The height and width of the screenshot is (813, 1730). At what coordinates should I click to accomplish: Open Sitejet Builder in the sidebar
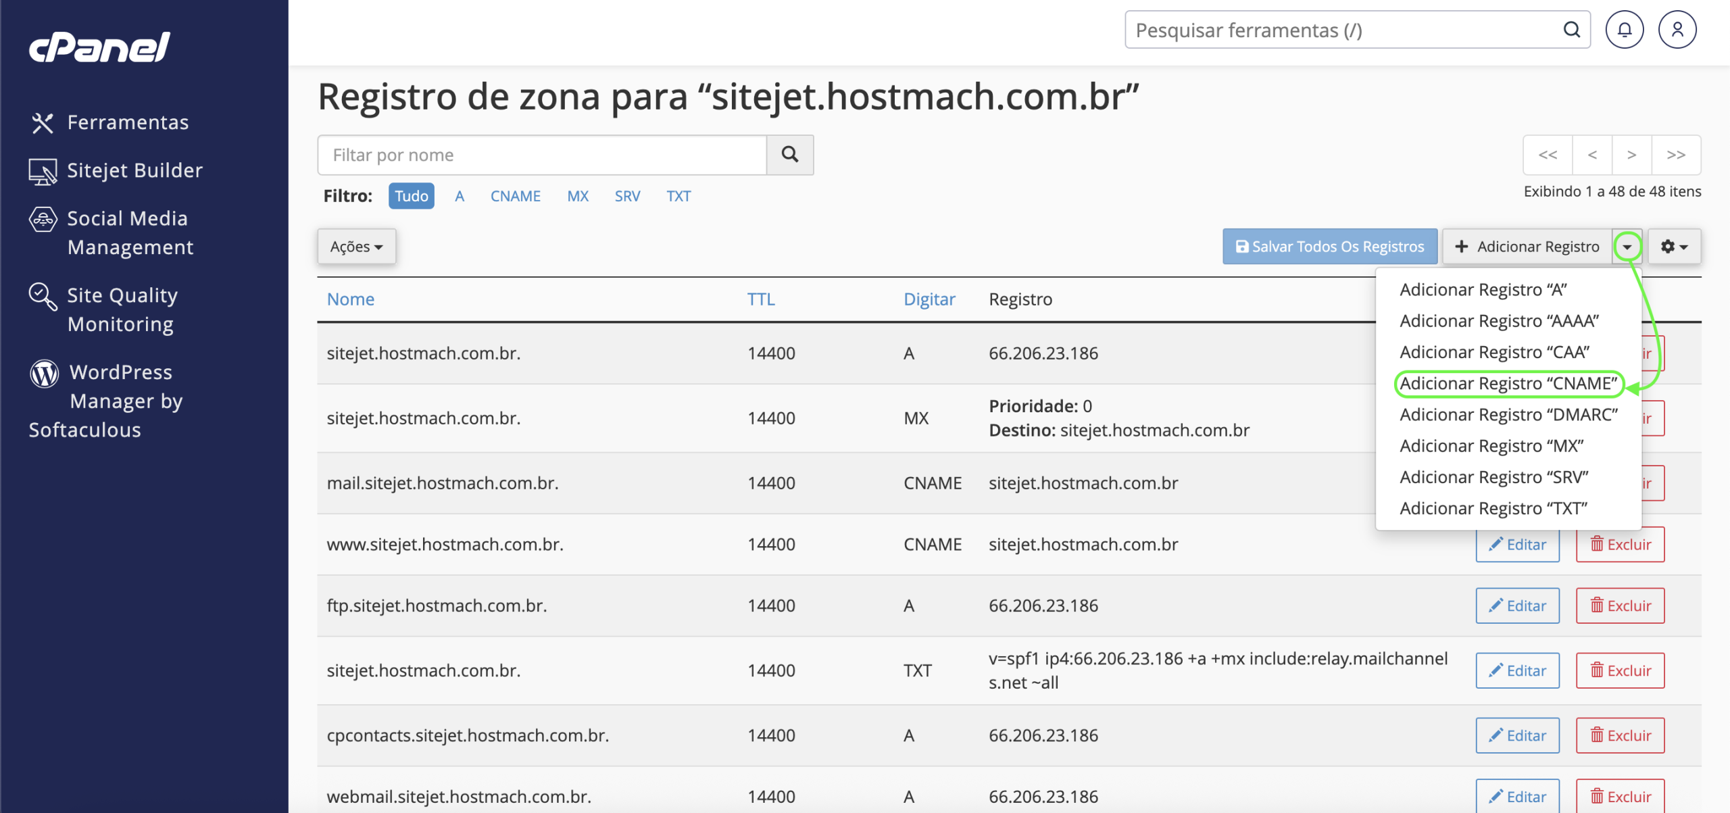click(116, 170)
